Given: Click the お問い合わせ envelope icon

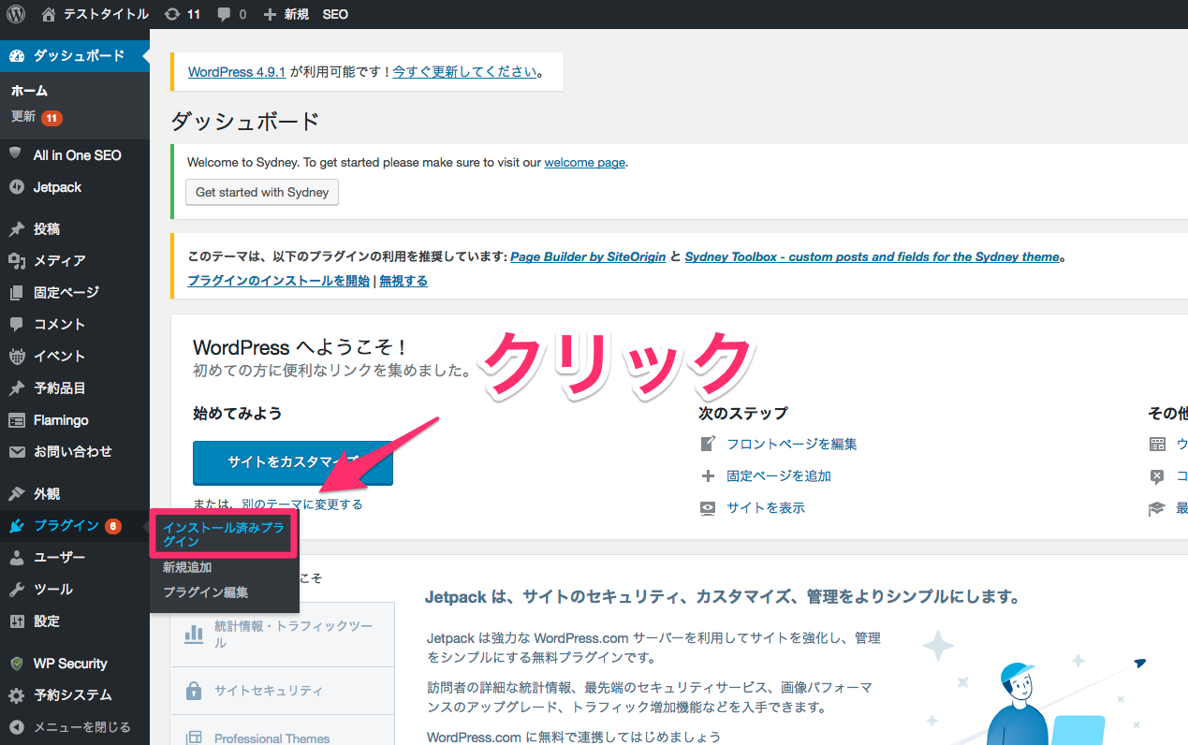Looking at the screenshot, I should tap(16, 452).
